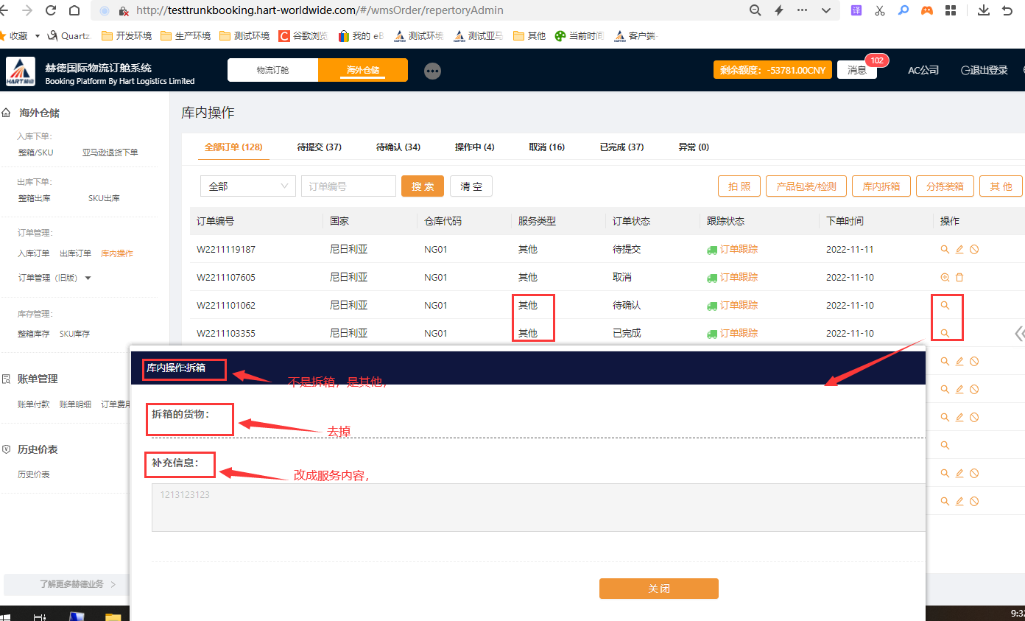
Task: Click the grey three-dots circle in header
Action: click(433, 71)
